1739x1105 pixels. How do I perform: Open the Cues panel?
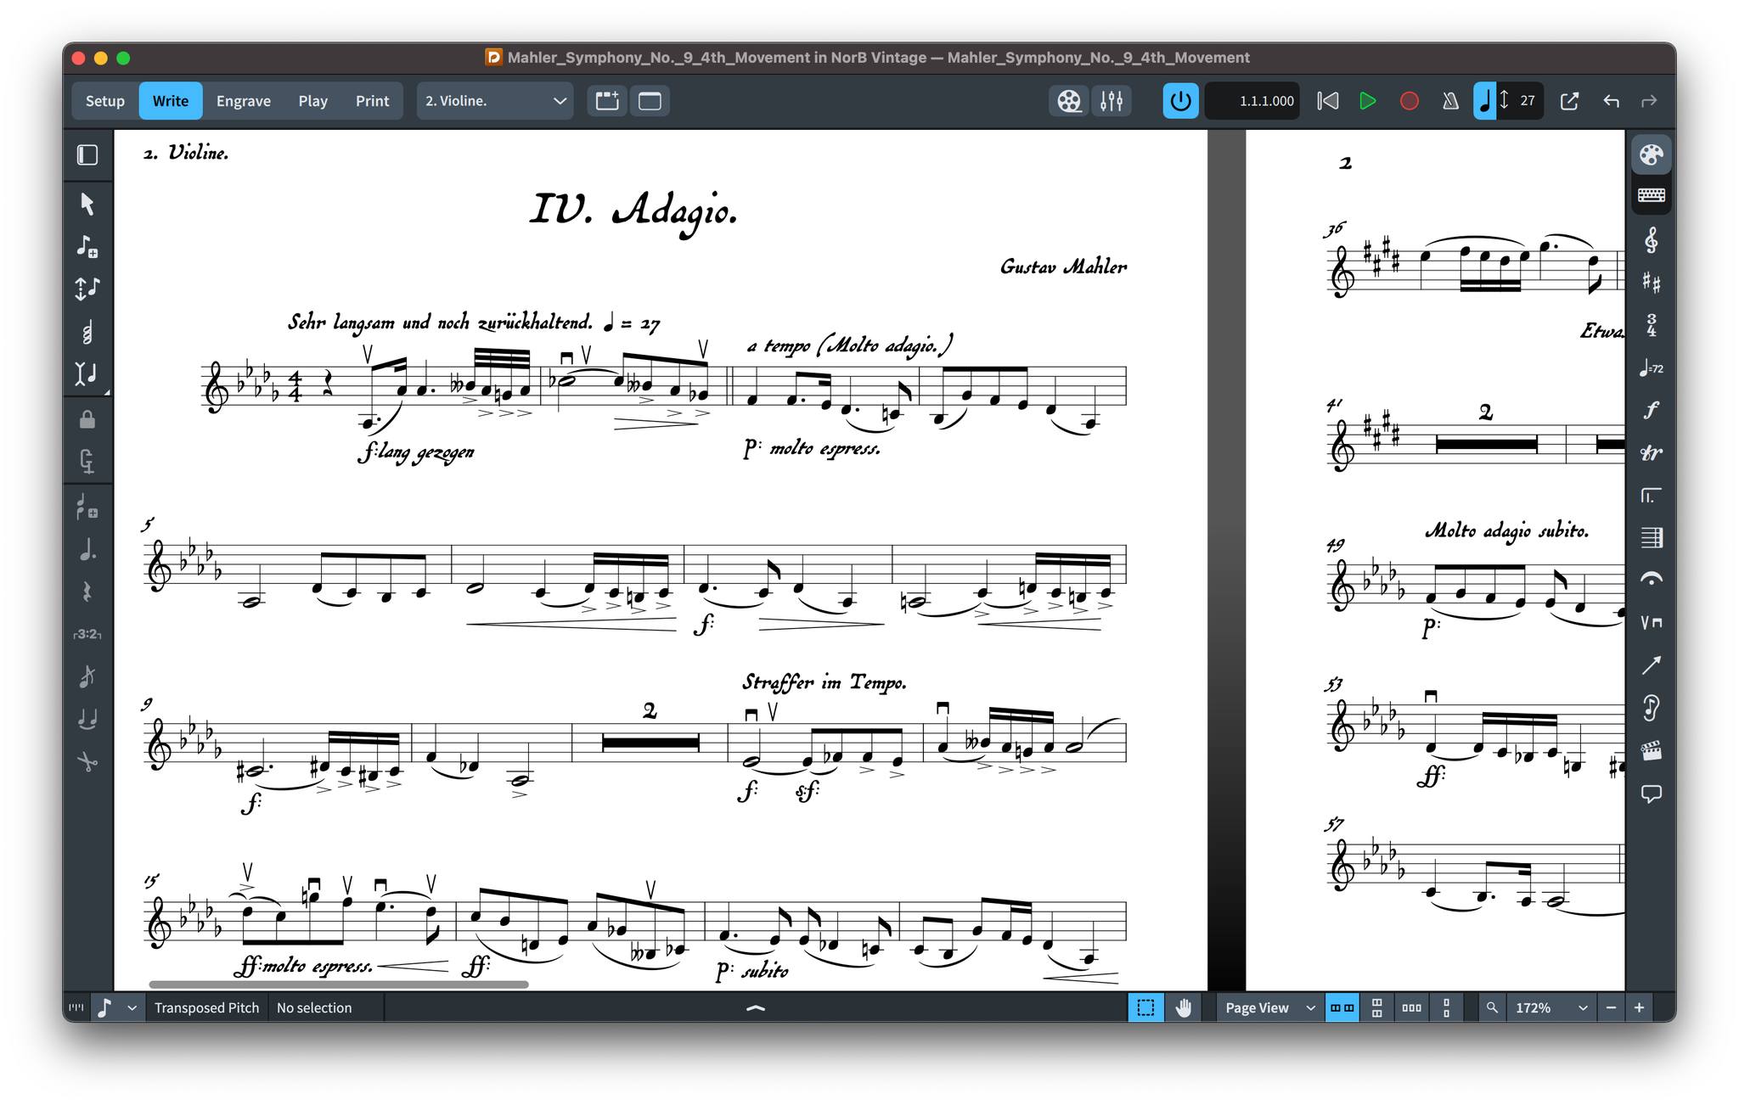click(x=1651, y=708)
